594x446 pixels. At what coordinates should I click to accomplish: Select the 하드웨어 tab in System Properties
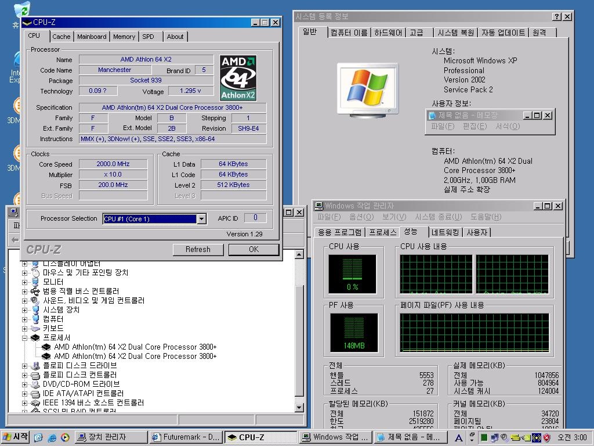[388, 33]
